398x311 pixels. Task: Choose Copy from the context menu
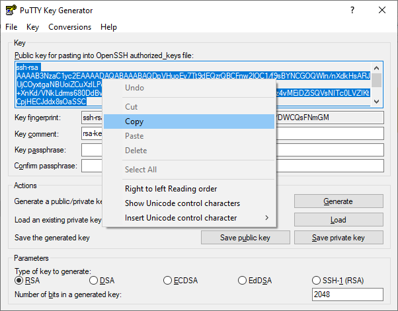click(189, 121)
